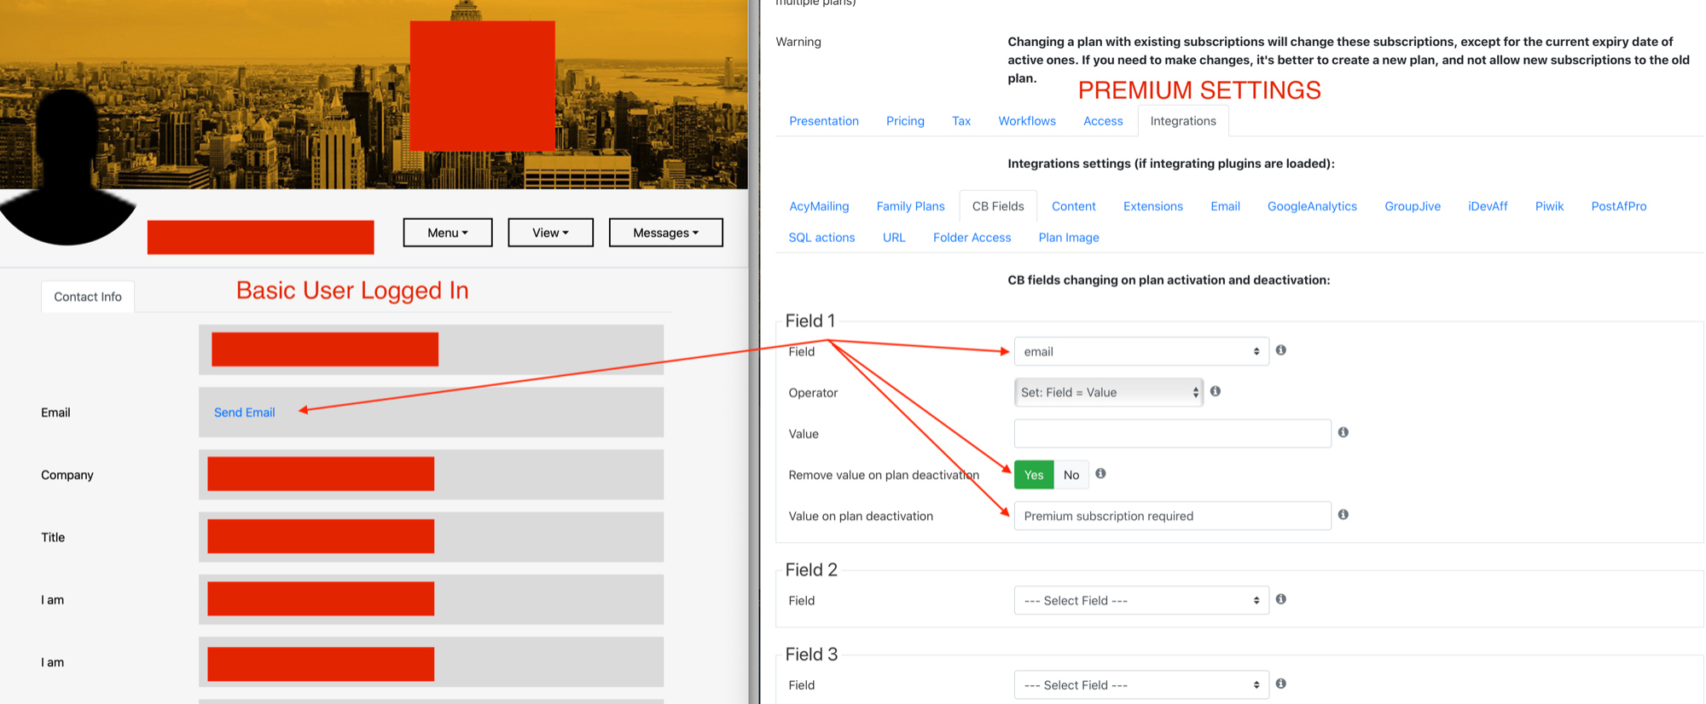Open the AcyMailing integration tab

819,206
